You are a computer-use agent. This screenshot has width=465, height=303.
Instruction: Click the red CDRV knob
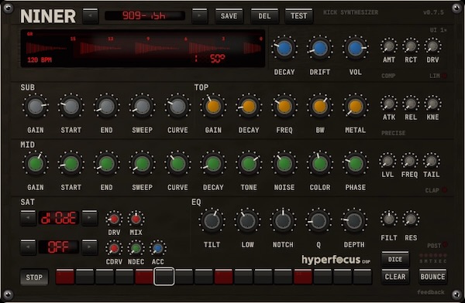114,249
